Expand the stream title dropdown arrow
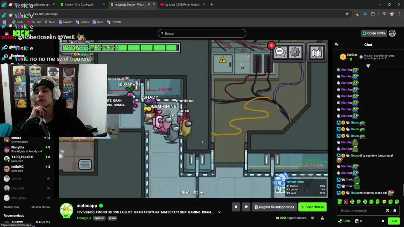Screen dimensions: 404x227 (219, 212)
